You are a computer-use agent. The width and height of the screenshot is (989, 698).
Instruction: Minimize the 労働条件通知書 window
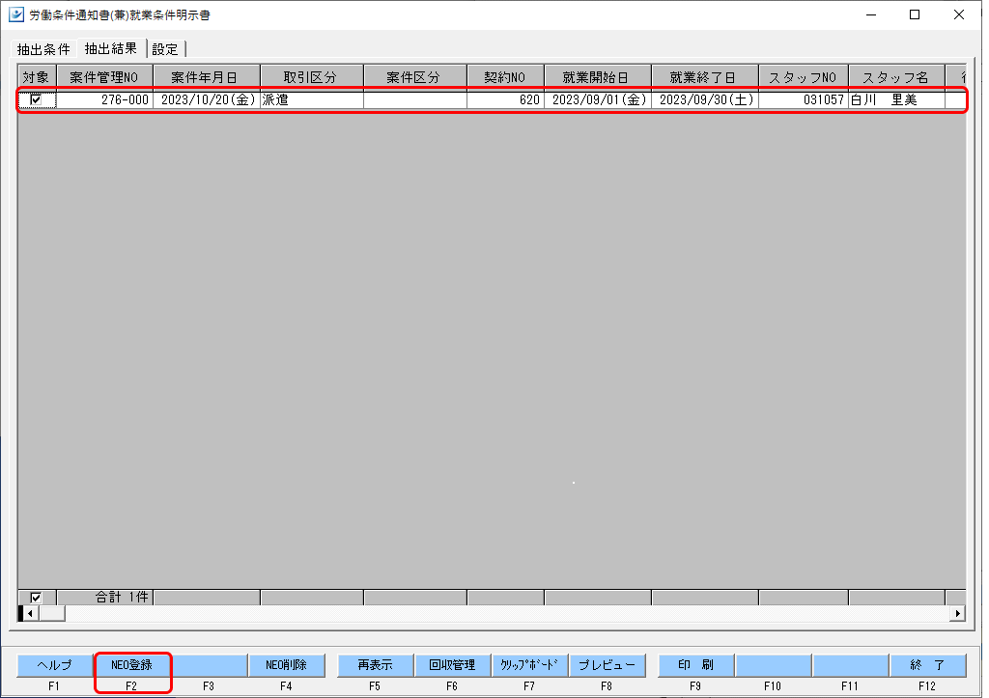[x=872, y=14]
